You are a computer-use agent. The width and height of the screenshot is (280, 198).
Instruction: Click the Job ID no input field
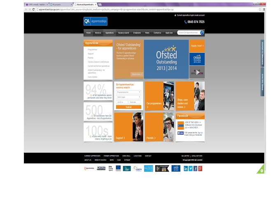[x=122, y=102]
